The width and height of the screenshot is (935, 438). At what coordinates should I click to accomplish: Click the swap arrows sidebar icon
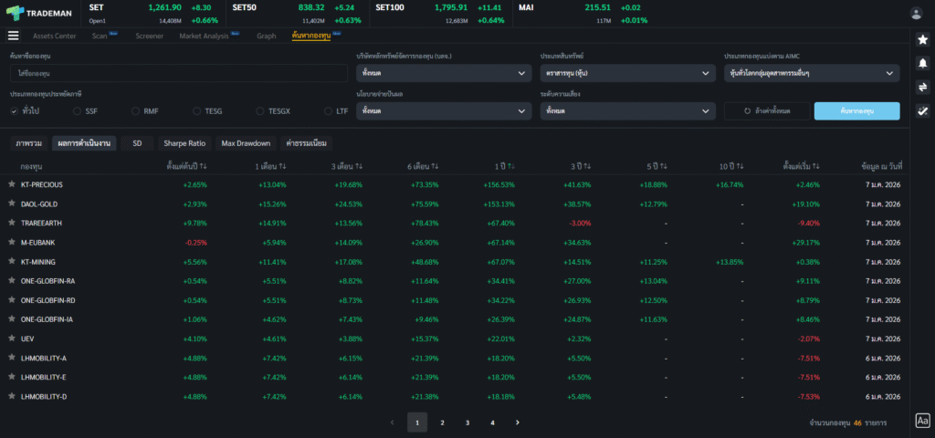click(x=922, y=87)
